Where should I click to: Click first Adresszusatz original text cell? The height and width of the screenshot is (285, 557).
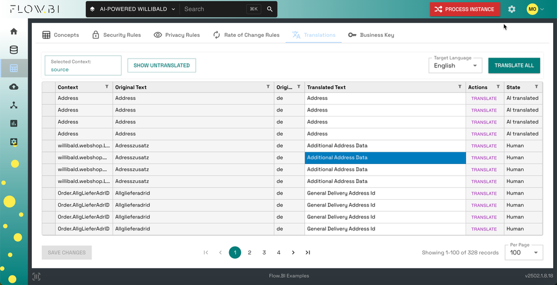(x=193, y=146)
